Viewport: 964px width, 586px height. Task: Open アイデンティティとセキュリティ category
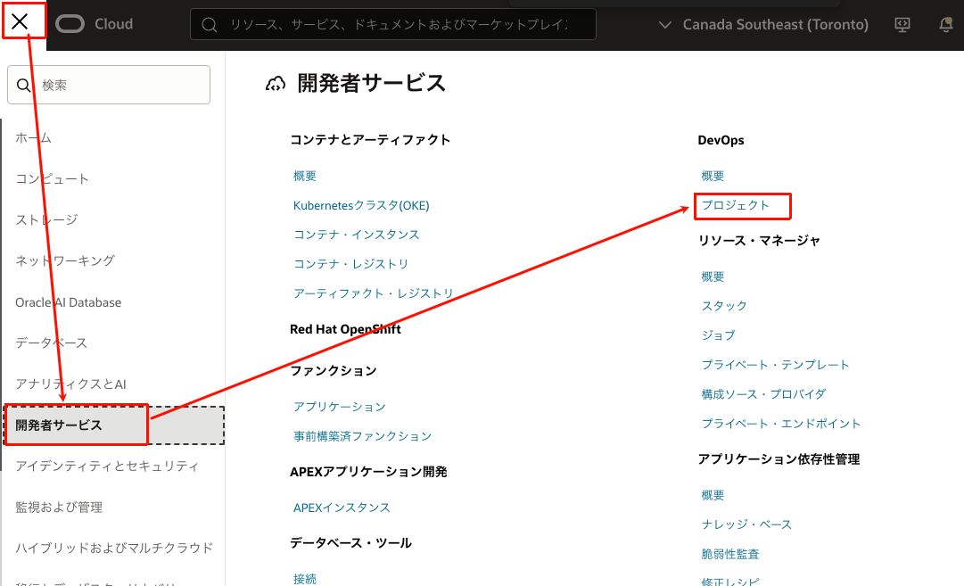pos(107,466)
